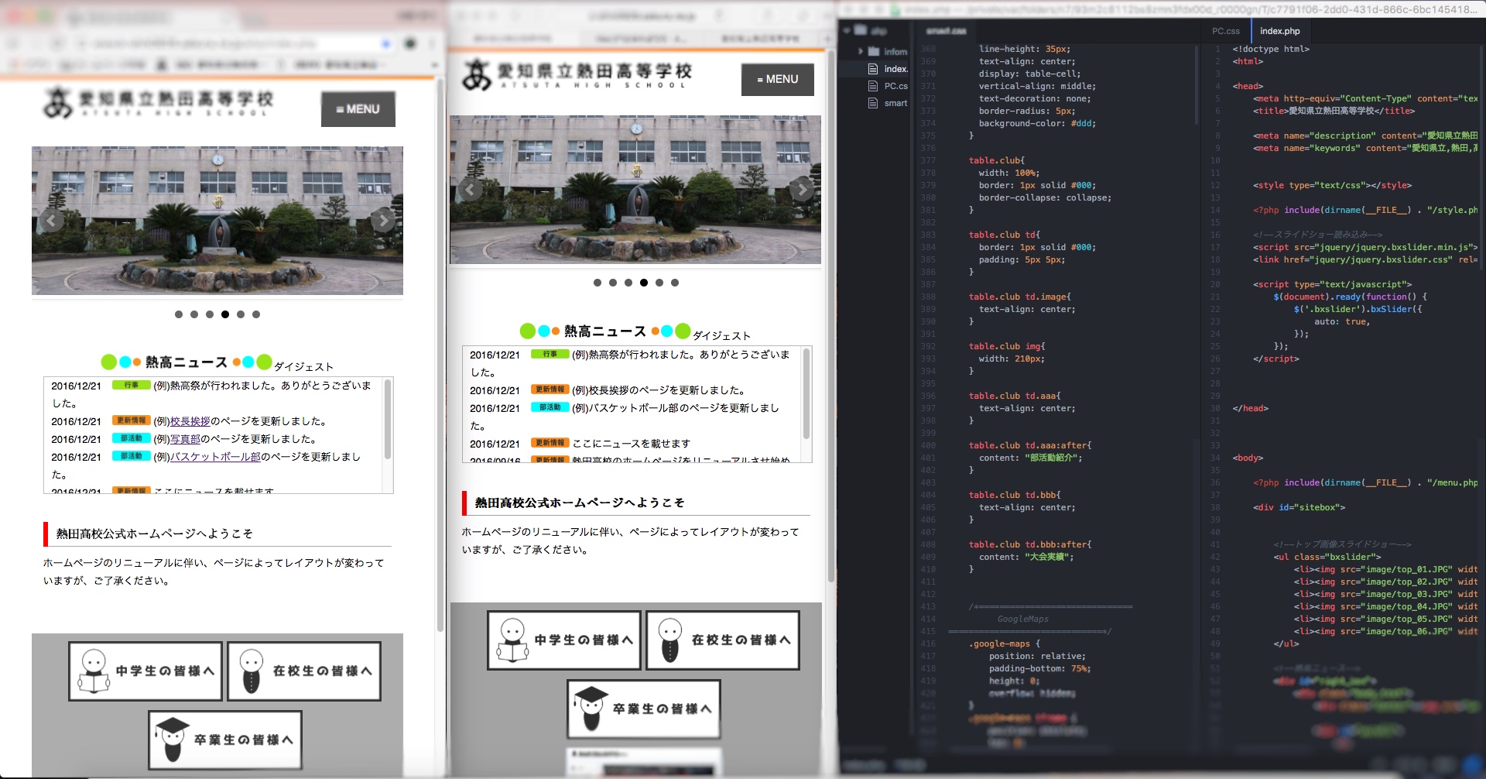Click 熱高ニュース heading in left browser

186,362
